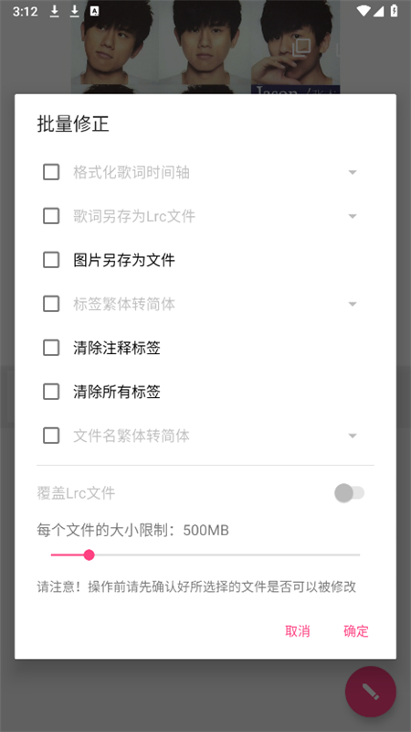Check the 清除注释标签 checkbox
Screen dimensions: 411x732
point(51,348)
